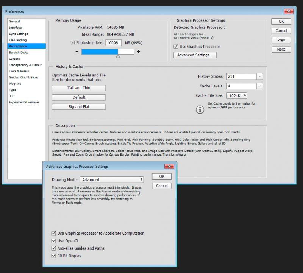Image resolution: width=303 pixels, height=273 pixels.
Task: Toggle 30 Bit Display checkbox
Action: tap(54, 256)
